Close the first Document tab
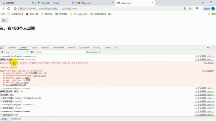216x121 pixels. tap(112, 3)
